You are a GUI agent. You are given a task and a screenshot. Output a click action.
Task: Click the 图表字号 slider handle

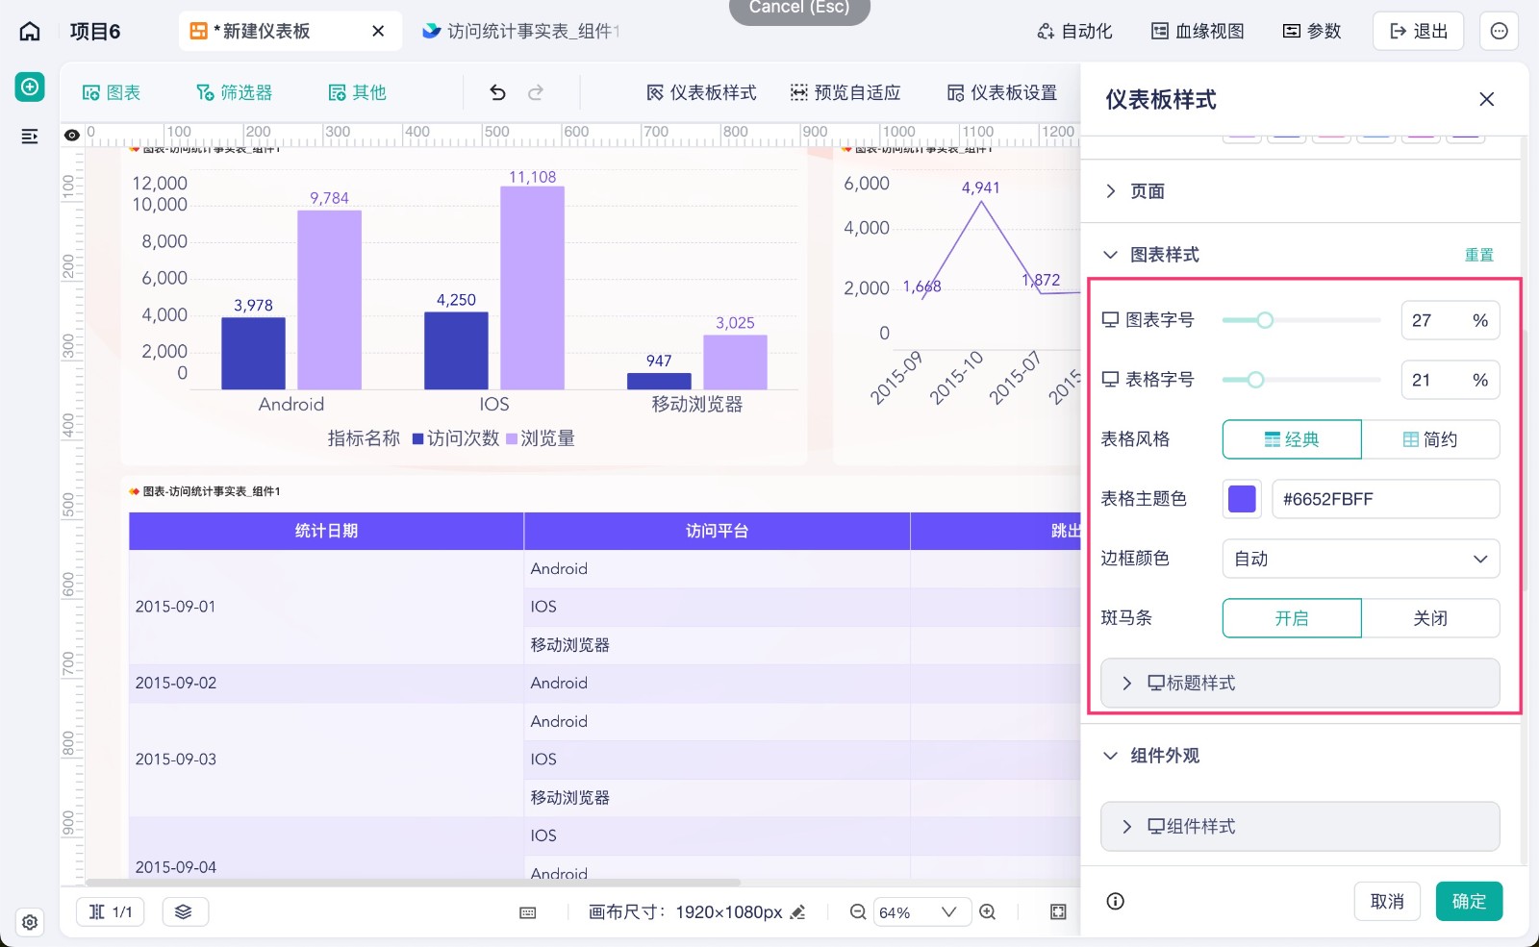(1265, 320)
